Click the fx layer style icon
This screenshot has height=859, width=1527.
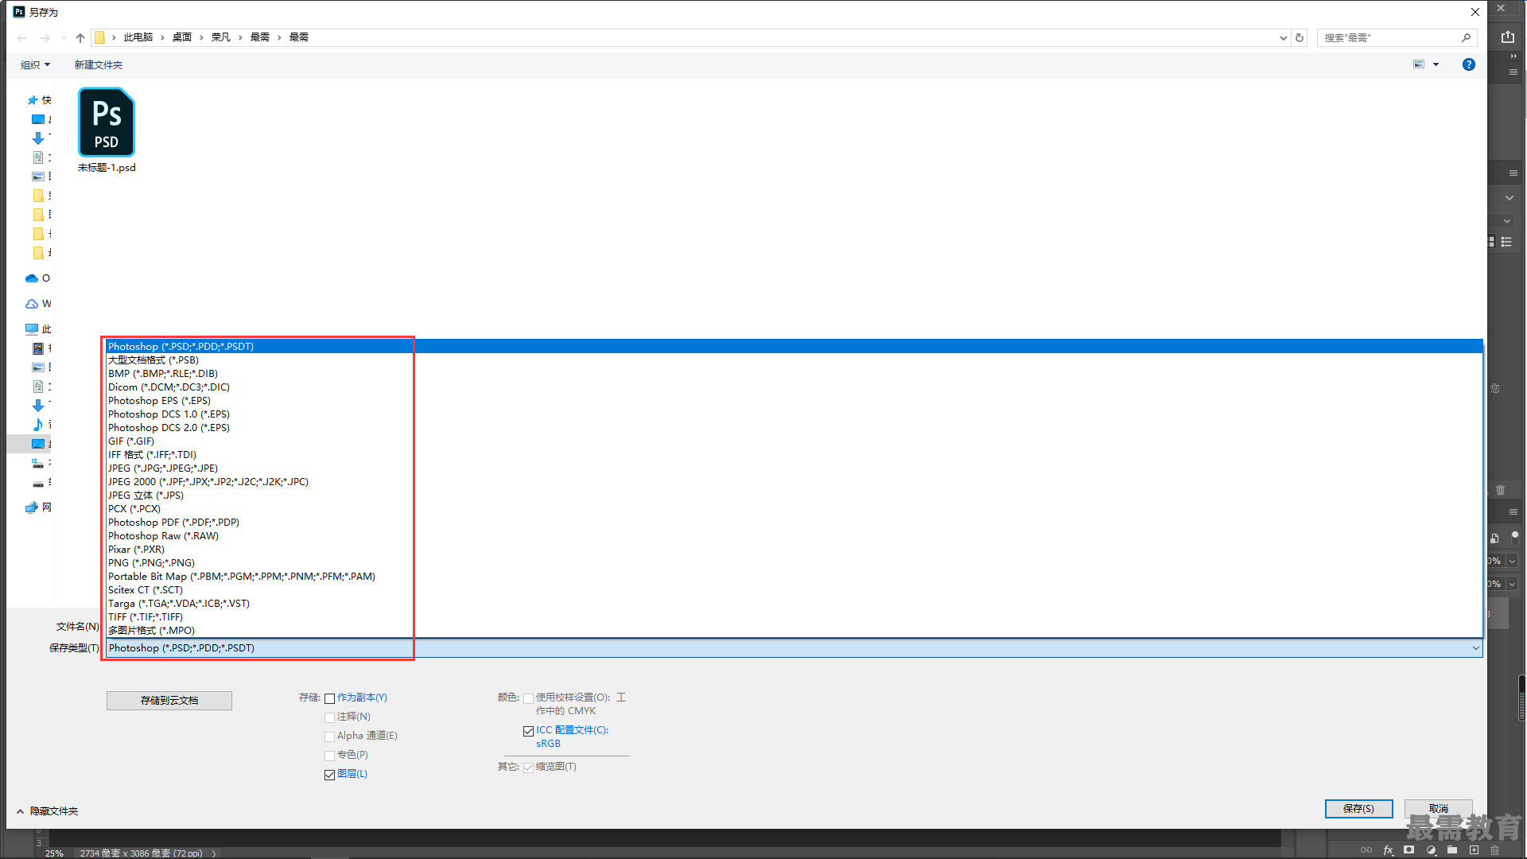point(1388,850)
